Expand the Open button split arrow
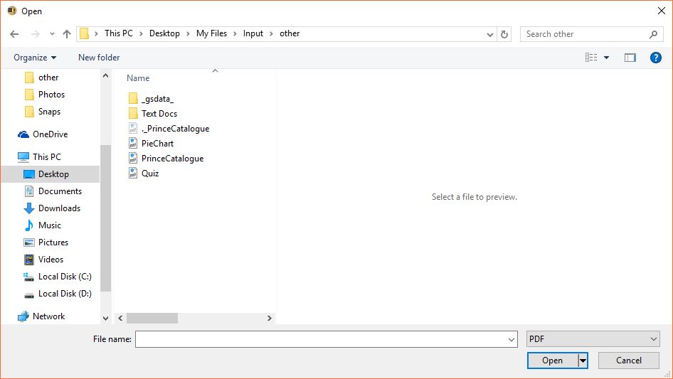Viewport: 673px width, 379px height. pyautogui.click(x=583, y=361)
